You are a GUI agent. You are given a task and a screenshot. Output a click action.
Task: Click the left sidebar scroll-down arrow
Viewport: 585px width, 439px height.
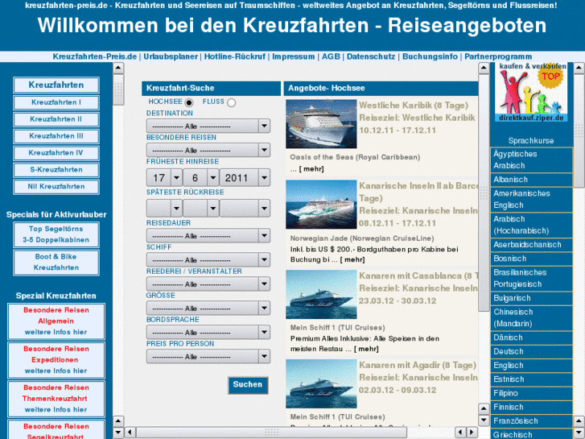pyautogui.click(x=118, y=433)
